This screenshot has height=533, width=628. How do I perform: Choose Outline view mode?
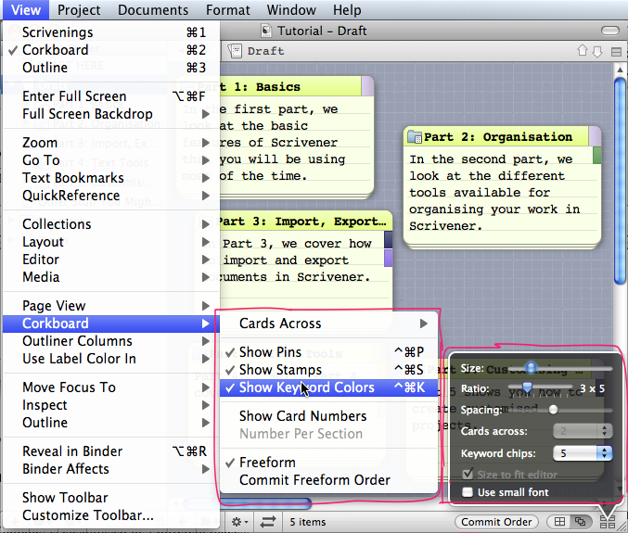111,68
